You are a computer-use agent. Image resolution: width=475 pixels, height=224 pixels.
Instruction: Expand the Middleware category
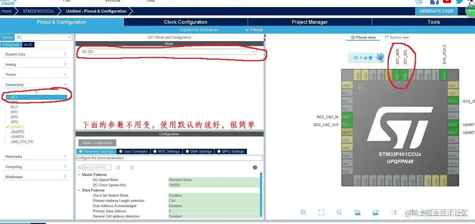(36, 177)
